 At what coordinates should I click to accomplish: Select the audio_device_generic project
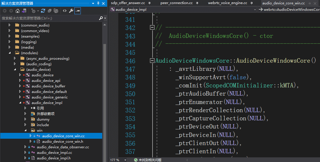[49, 97]
